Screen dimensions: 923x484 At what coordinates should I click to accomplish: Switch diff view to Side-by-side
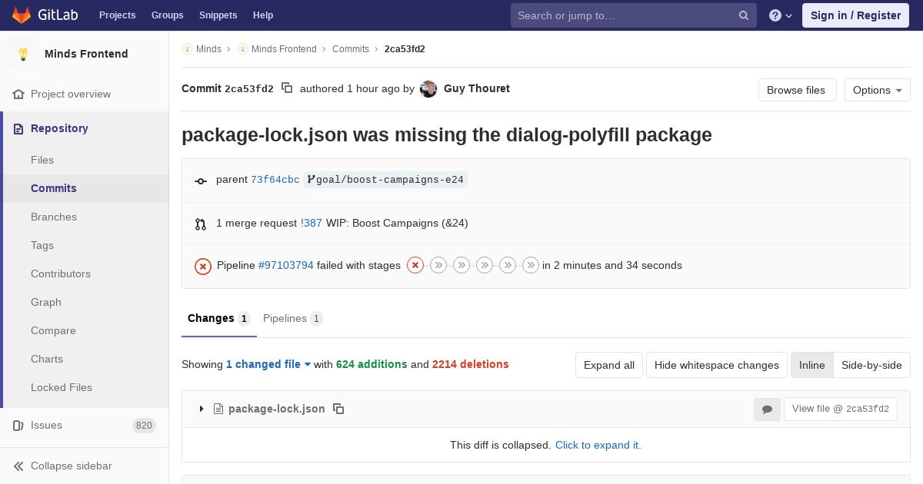click(x=871, y=365)
